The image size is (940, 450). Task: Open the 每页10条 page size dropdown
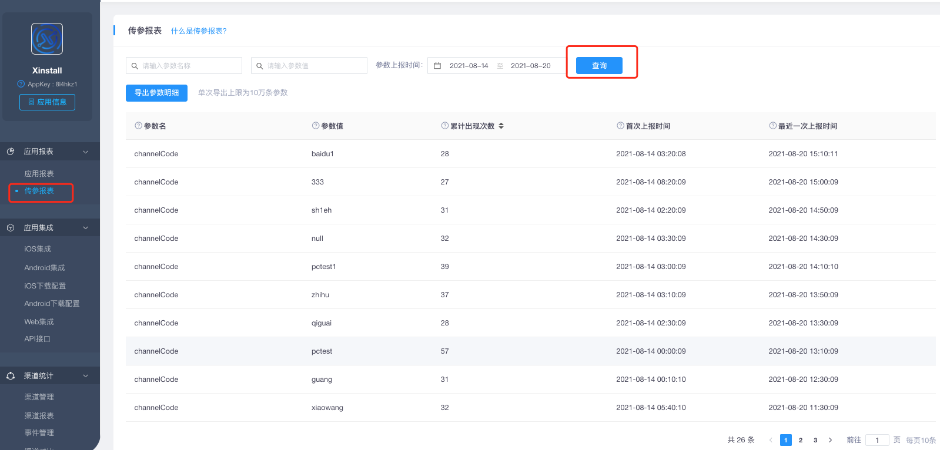(x=921, y=440)
